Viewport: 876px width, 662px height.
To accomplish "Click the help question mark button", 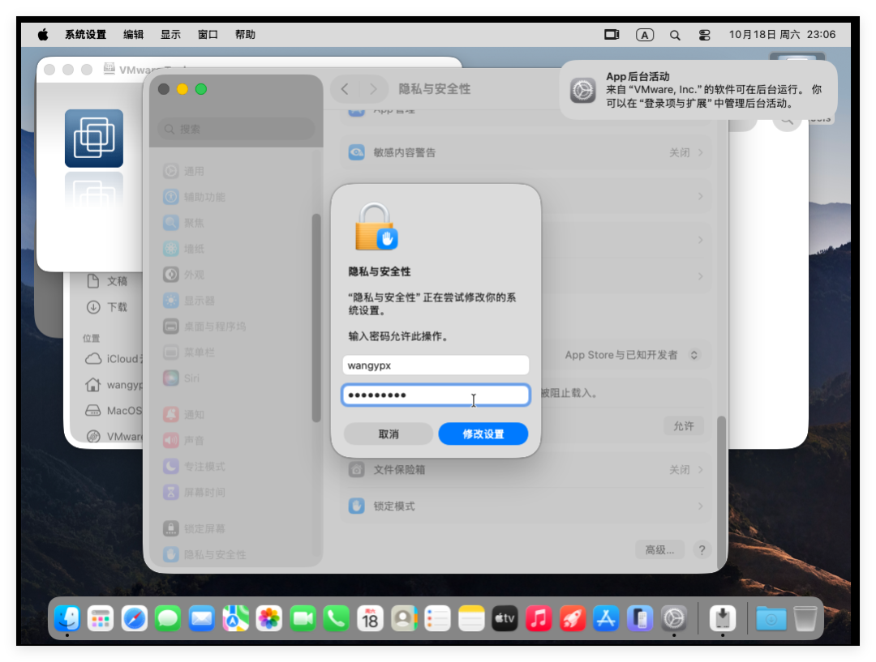I will 702,550.
